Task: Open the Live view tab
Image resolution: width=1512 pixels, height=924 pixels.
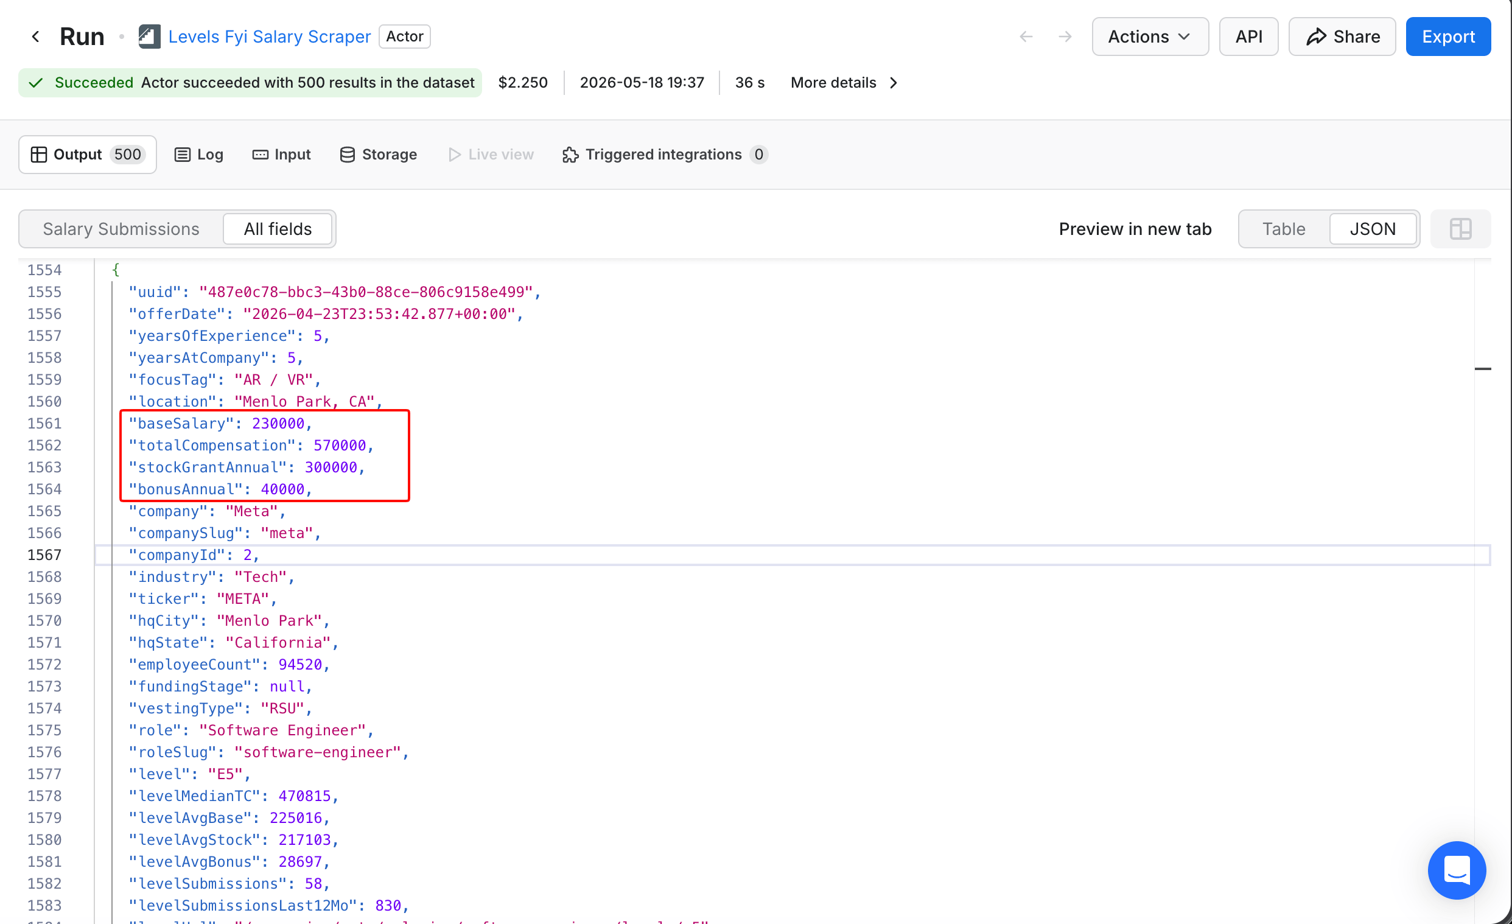Action: (x=491, y=155)
